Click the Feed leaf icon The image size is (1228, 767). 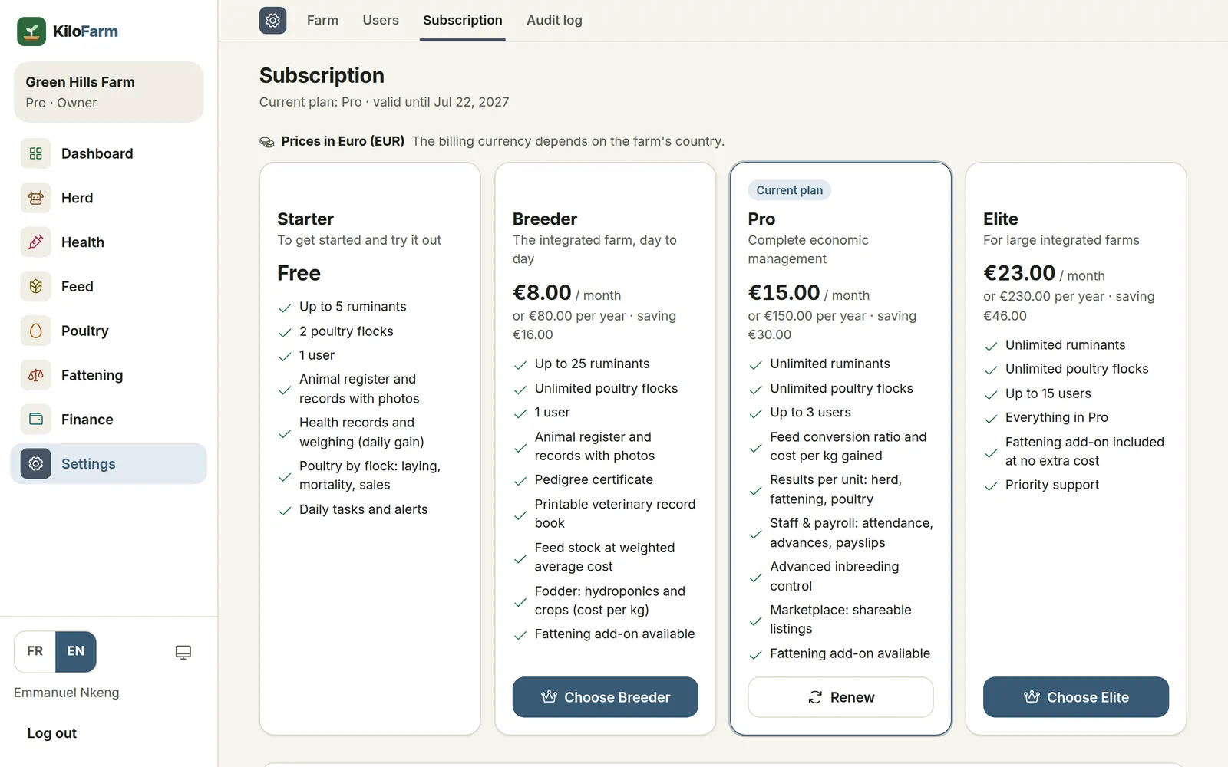tap(35, 287)
